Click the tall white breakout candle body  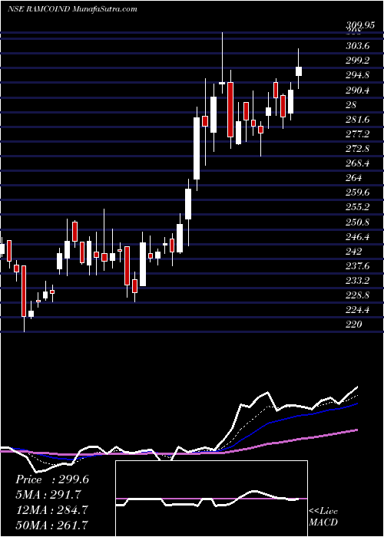(197, 149)
